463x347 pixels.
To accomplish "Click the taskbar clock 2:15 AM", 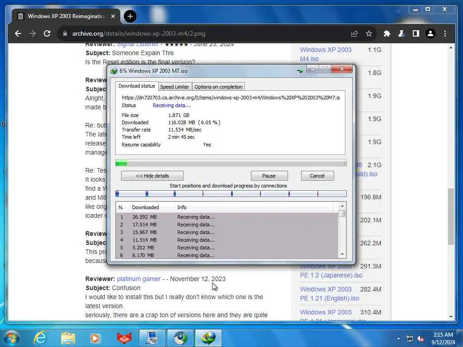I will (x=443, y=335).
